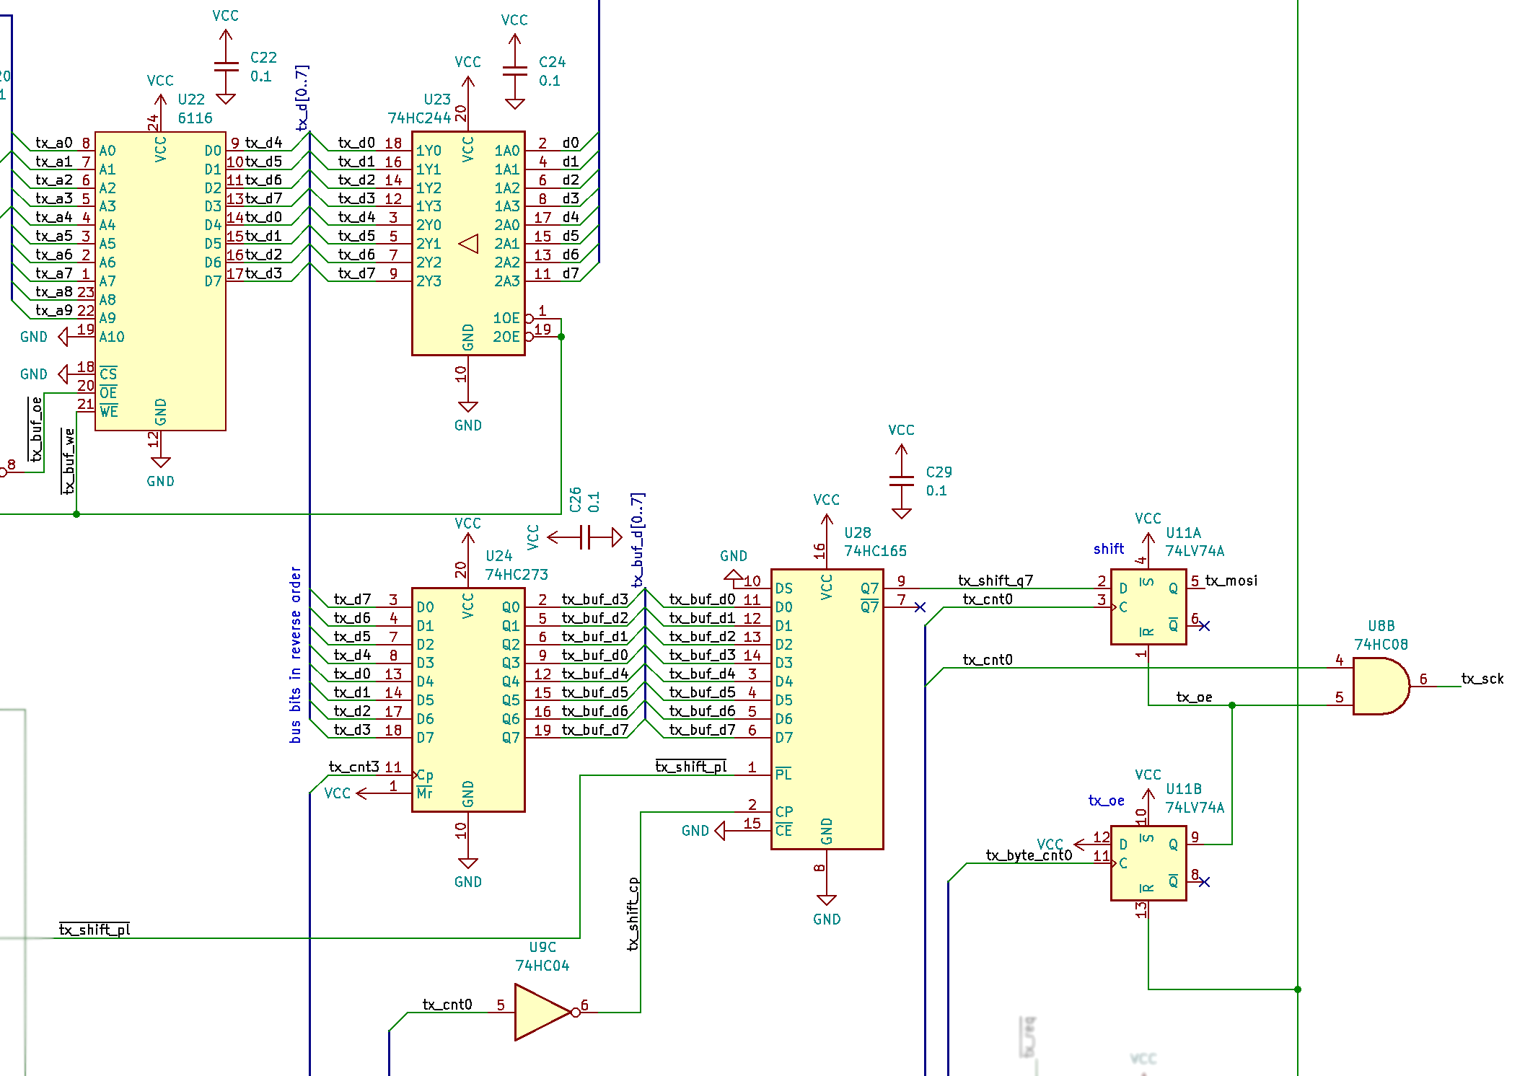The width and height of the screenshot is (1525, 1076).
Task: Click the d7 label at U23 pin 11
Action: pos(571,273)
